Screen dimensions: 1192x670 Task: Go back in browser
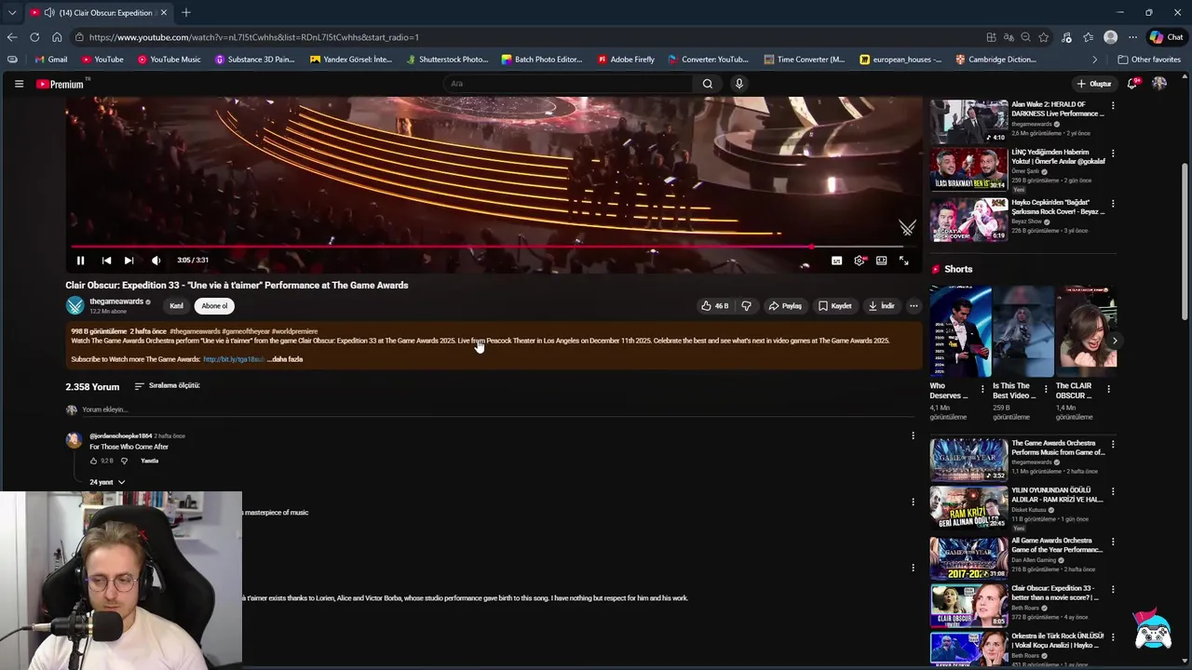point(11,37)
